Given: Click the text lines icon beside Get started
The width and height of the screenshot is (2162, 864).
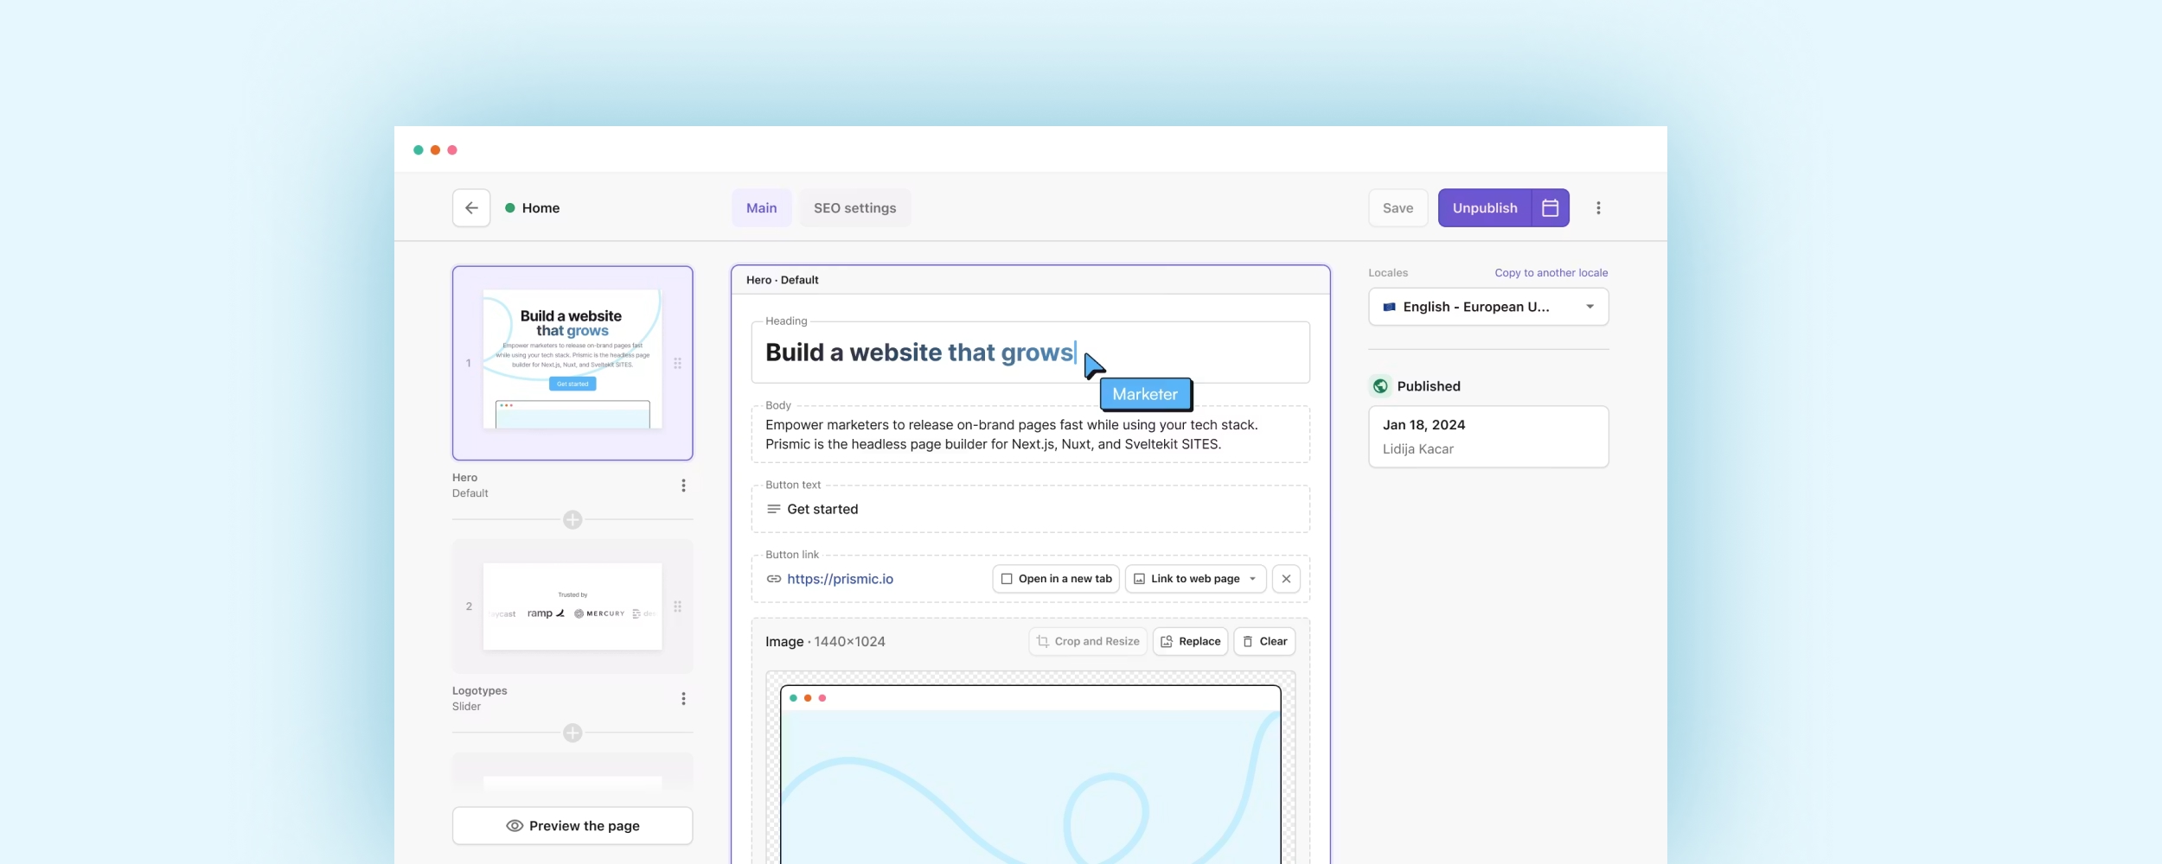Looking at the screenshot, I should 774,510.
